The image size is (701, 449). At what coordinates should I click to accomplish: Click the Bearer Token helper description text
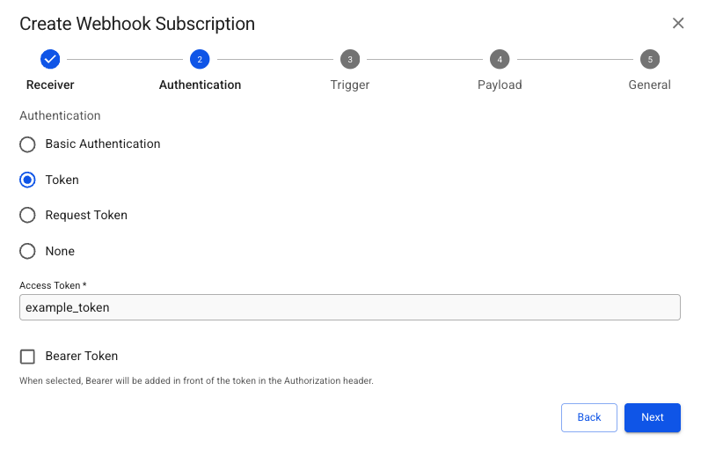[197, 381]
